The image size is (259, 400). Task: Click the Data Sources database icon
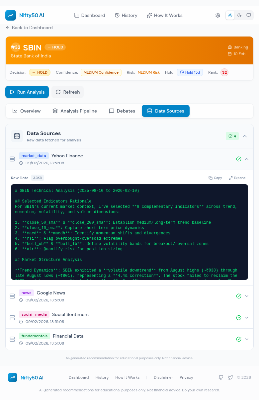coord(17,136)
